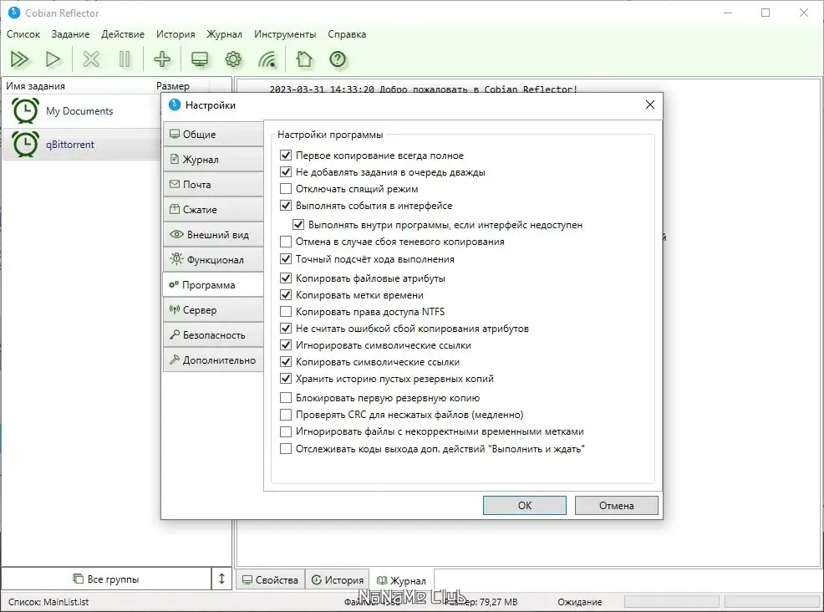Toggle Игнорировать символические ссылки
The image size is (824, 612).
(x=286, y=345)
